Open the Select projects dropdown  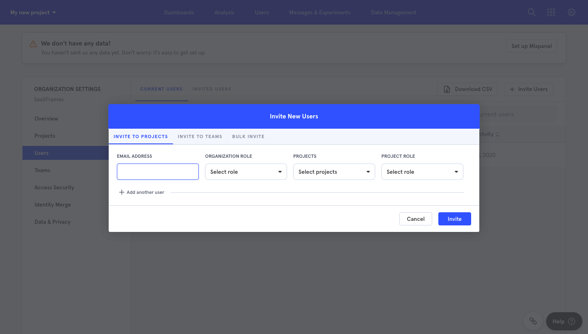tap(334, 172)
